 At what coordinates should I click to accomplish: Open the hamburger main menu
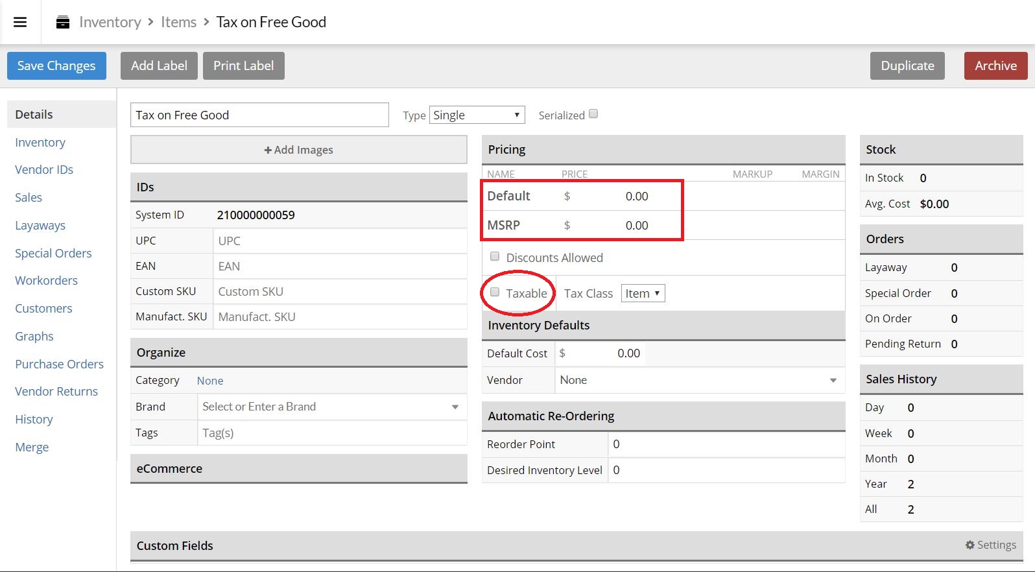coord(20,22)
